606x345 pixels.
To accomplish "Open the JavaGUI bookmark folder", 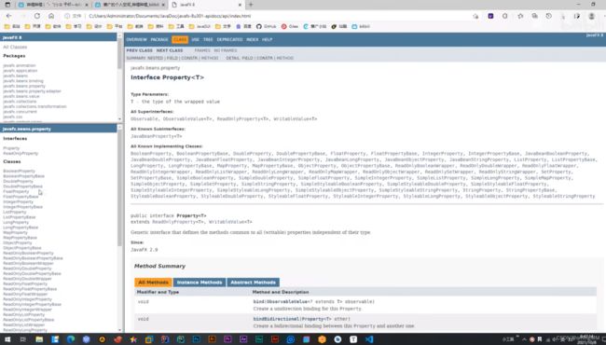I will tap(200, 27).
